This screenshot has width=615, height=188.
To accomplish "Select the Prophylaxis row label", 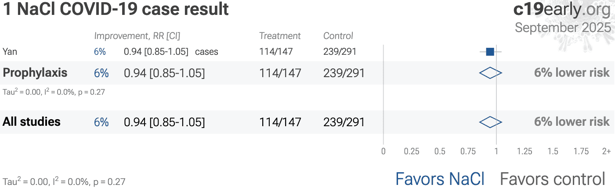I will click(35, 73).
